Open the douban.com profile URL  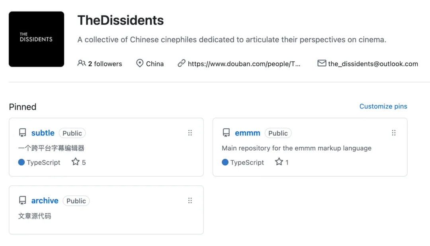coord(244,64)
